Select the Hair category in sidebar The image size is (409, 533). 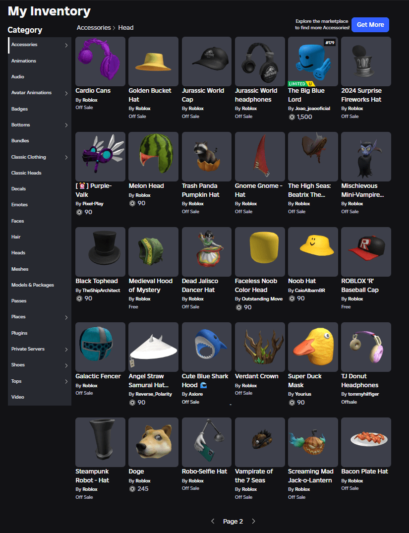coord(16,237)
